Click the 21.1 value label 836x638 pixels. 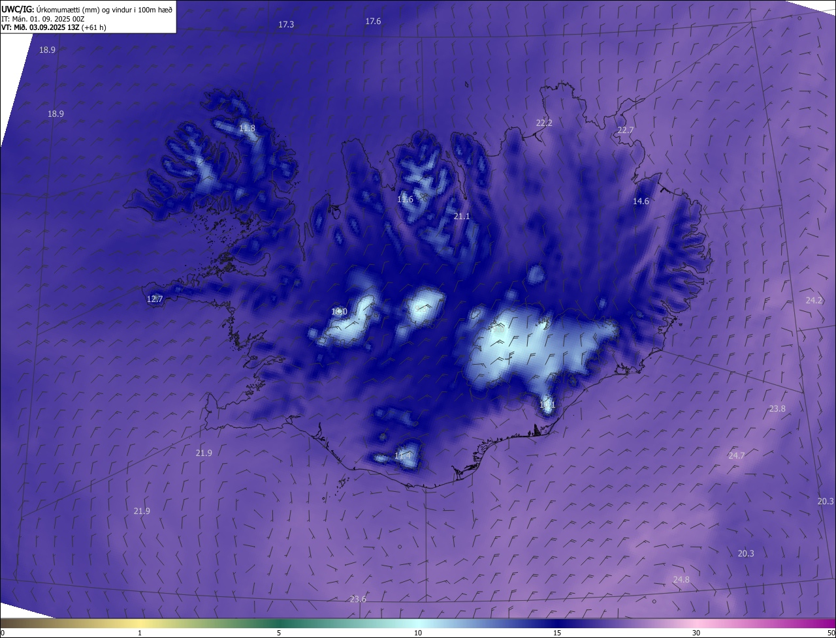462,216
